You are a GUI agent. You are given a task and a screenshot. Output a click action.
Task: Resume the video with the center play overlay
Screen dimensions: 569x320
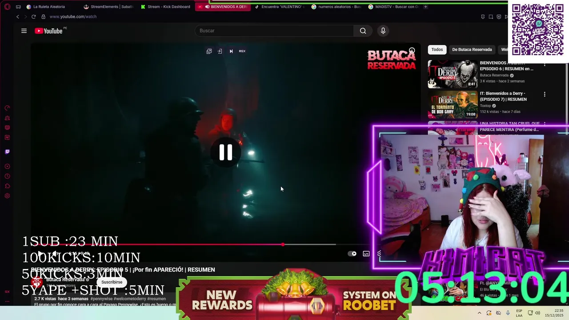click(x=226, y=152)
